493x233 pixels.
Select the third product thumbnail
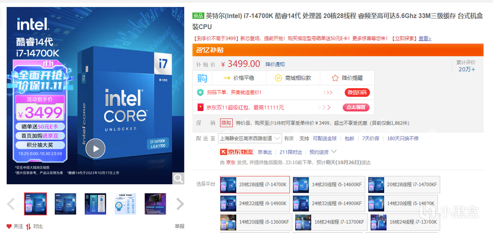(95, 204)
